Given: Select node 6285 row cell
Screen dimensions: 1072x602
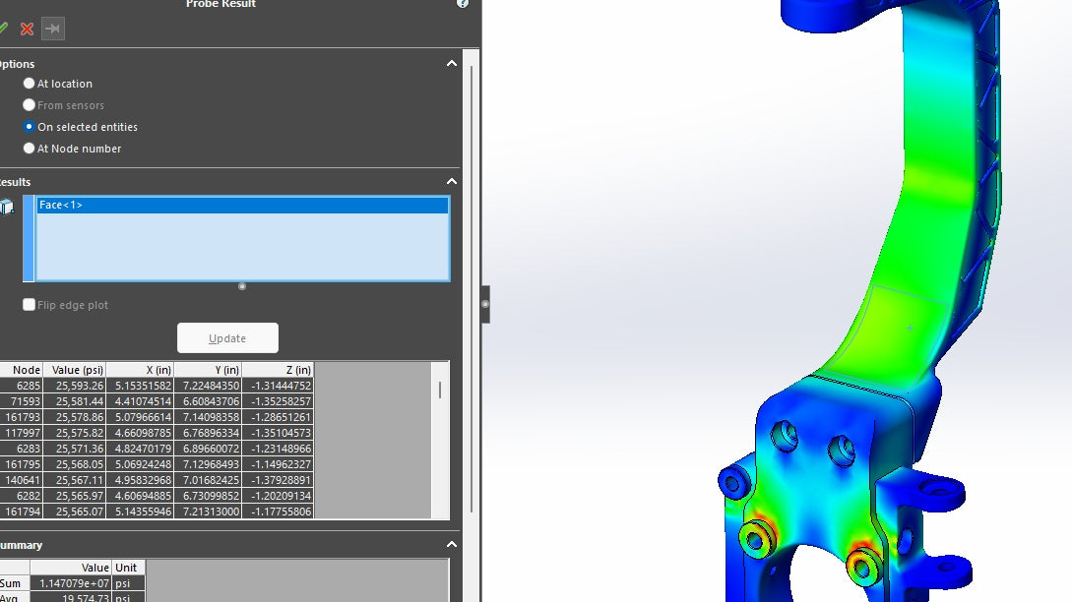Looking at the screenshot, I should [x=22, y=386].
